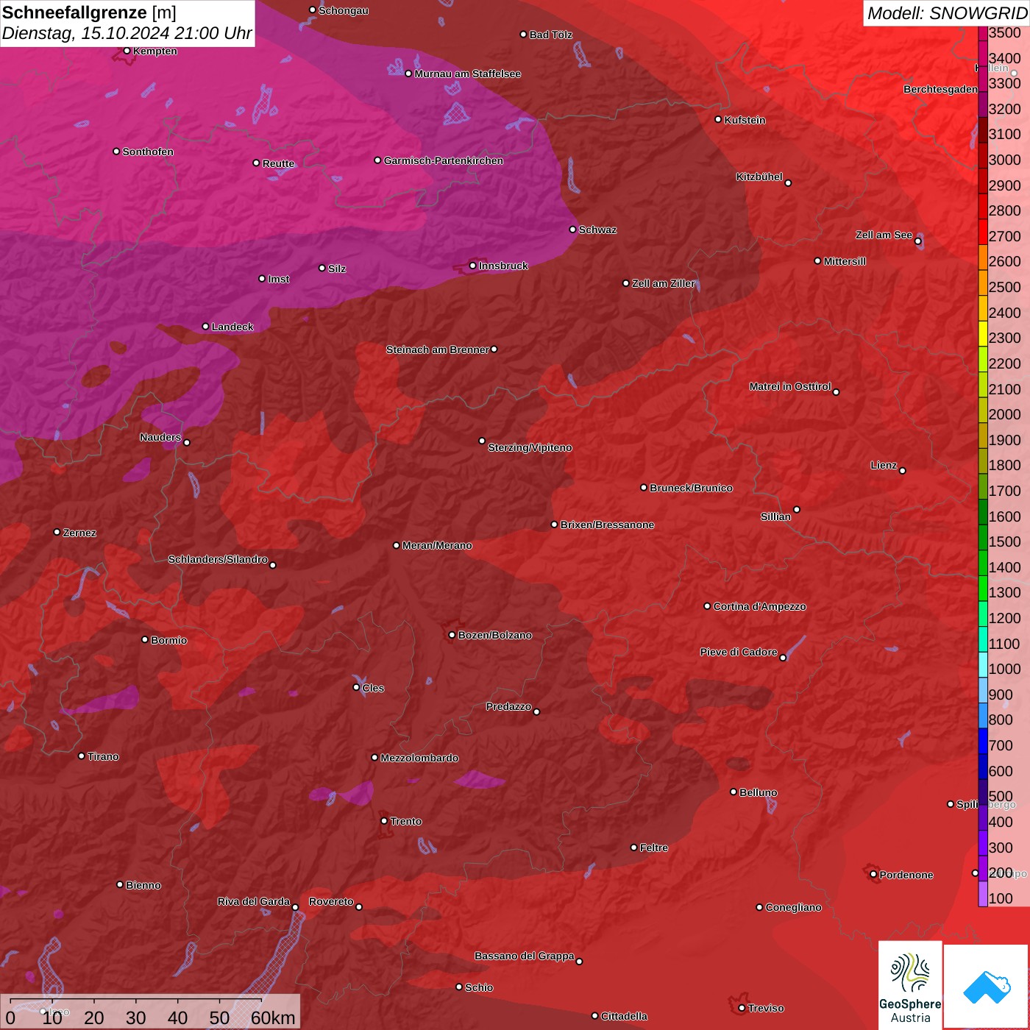1030x1030 pixels.
Task: Select the 700 blue legend color
Action: tap(983, 741)
